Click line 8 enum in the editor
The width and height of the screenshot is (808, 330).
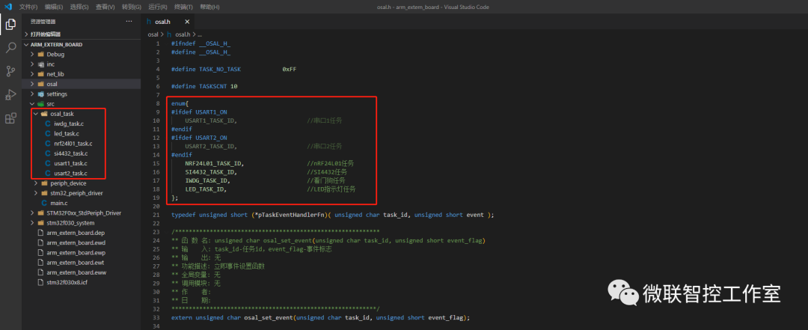(x=178, y=103)
